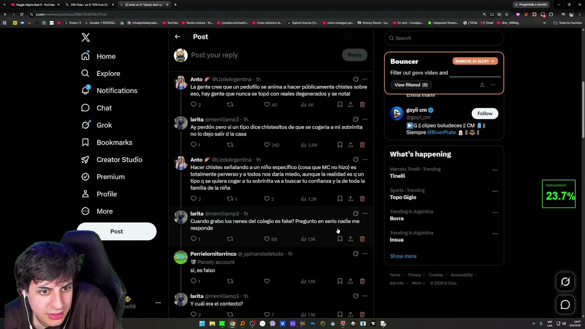Open Premium in the sidebar
The image size is (585, 329).
(103, 177)
